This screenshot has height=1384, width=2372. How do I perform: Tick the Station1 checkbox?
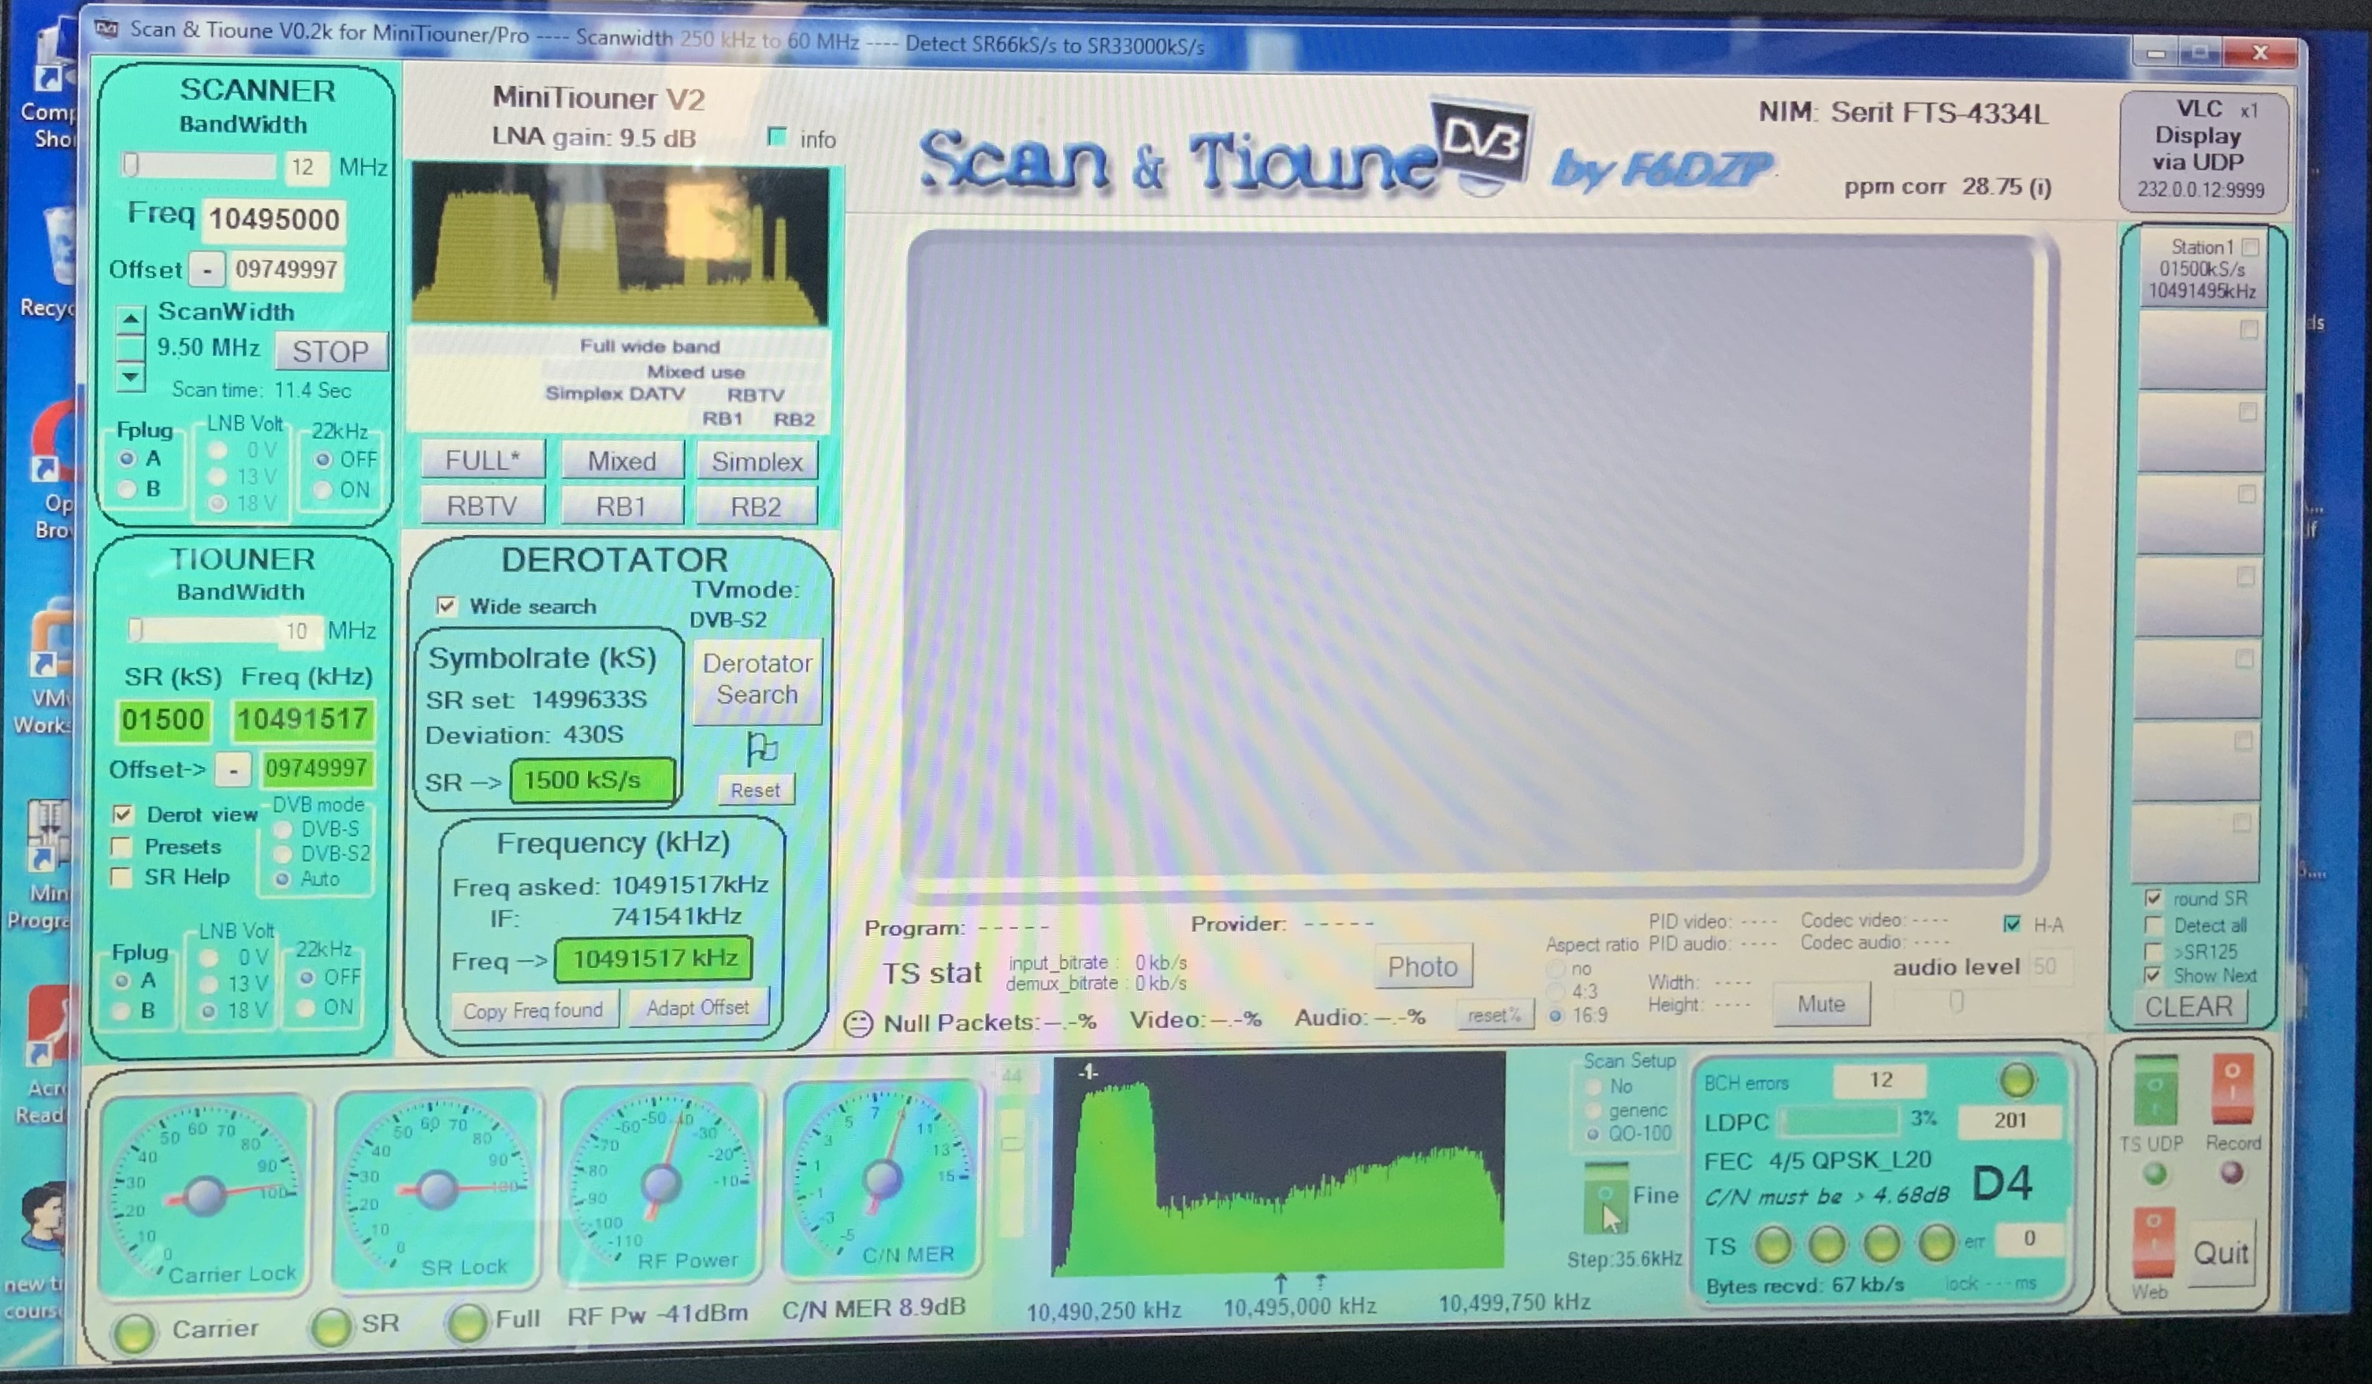click(x=2251, y=247)
